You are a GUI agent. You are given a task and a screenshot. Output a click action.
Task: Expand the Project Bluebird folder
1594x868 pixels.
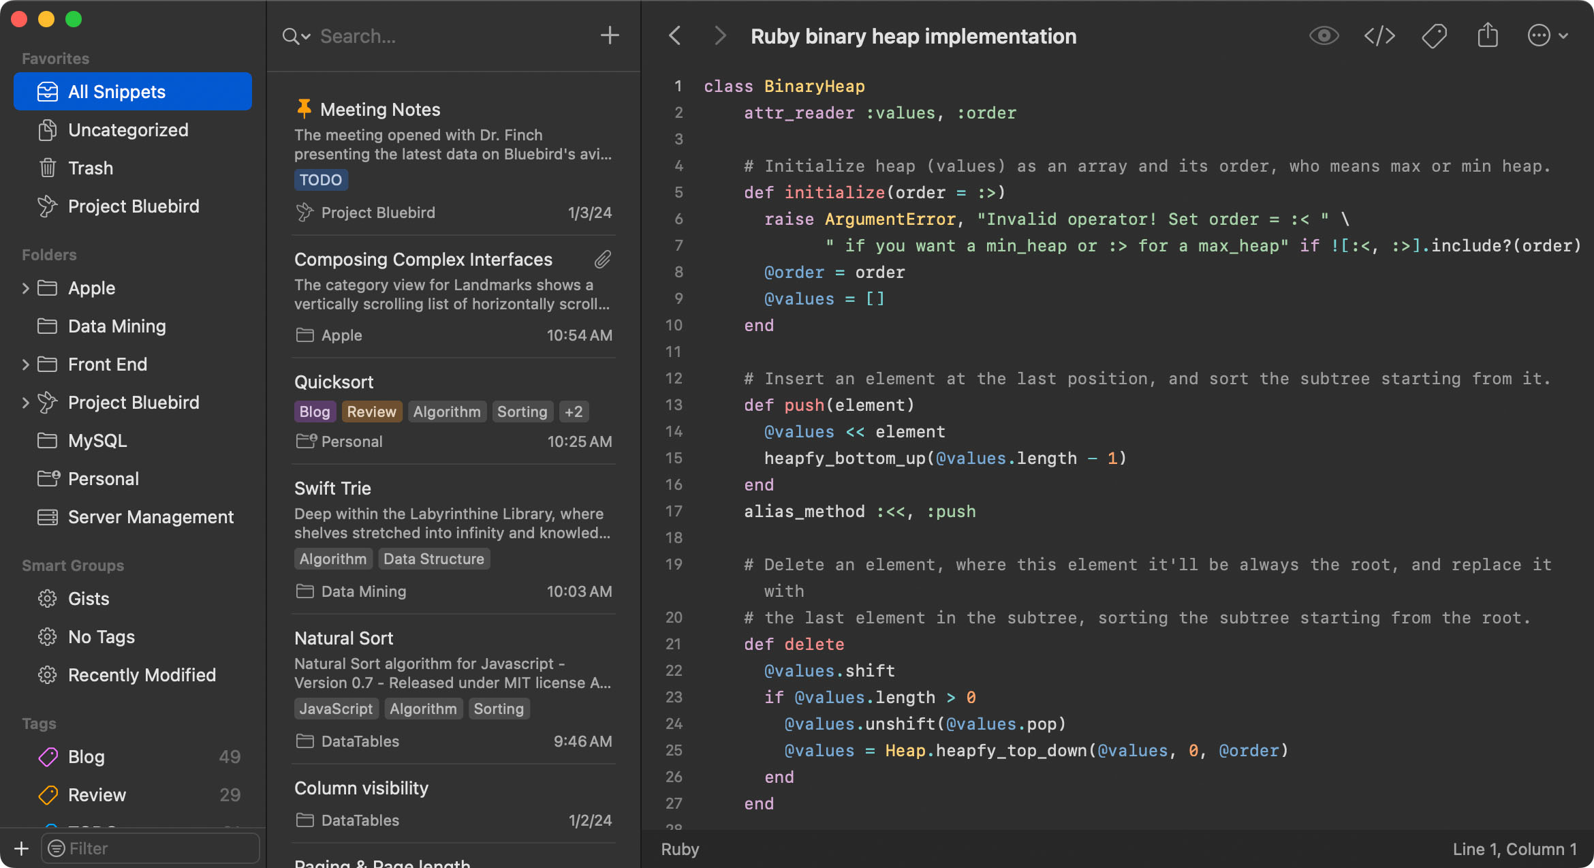pos(24,402)
